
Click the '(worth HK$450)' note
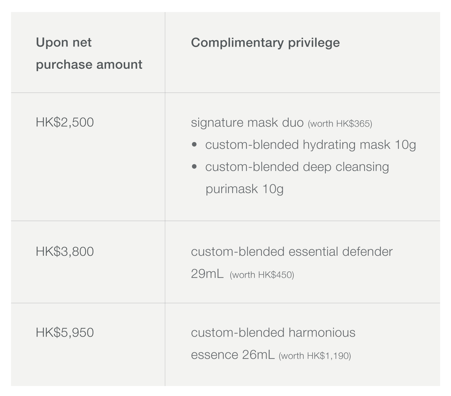(262, 275)
